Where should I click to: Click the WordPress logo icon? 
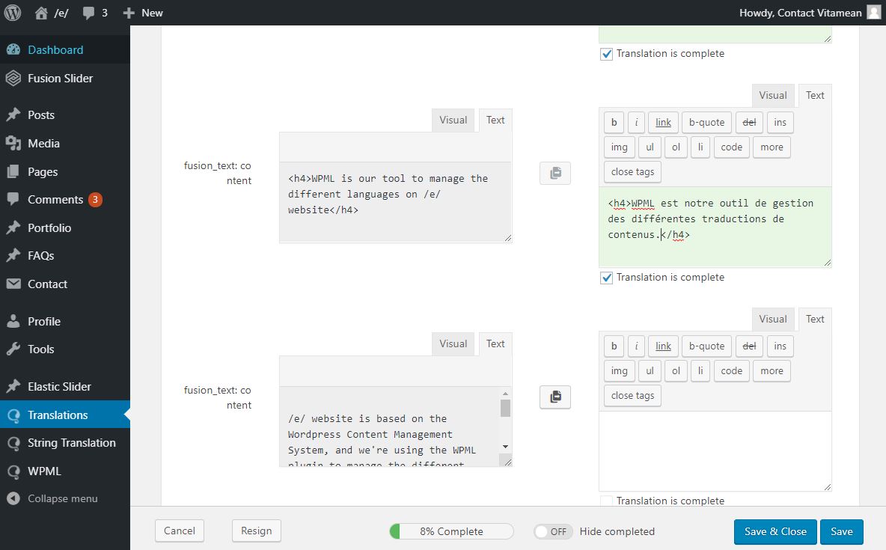pos(13,13)
